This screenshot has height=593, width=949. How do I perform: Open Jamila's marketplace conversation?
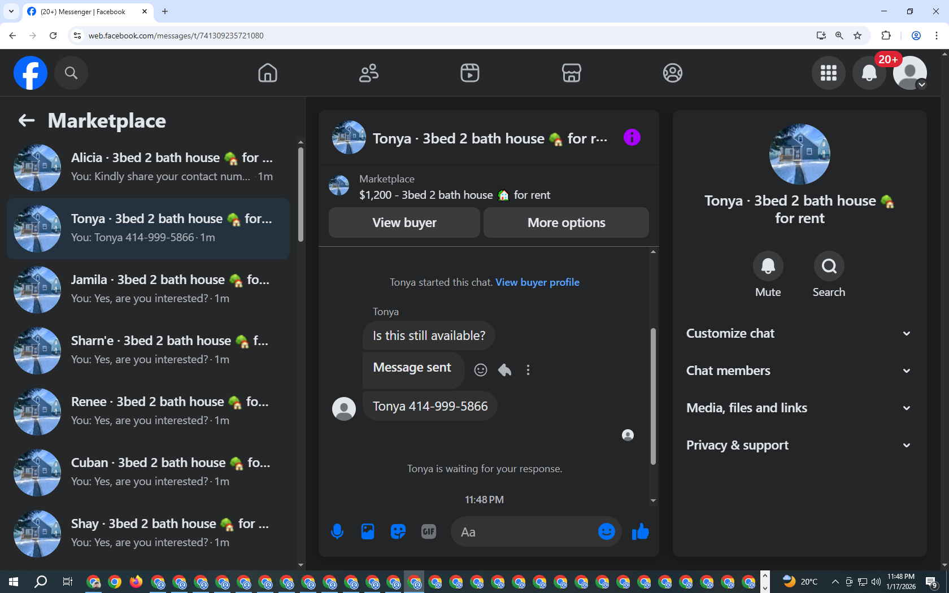click(149, 290)
